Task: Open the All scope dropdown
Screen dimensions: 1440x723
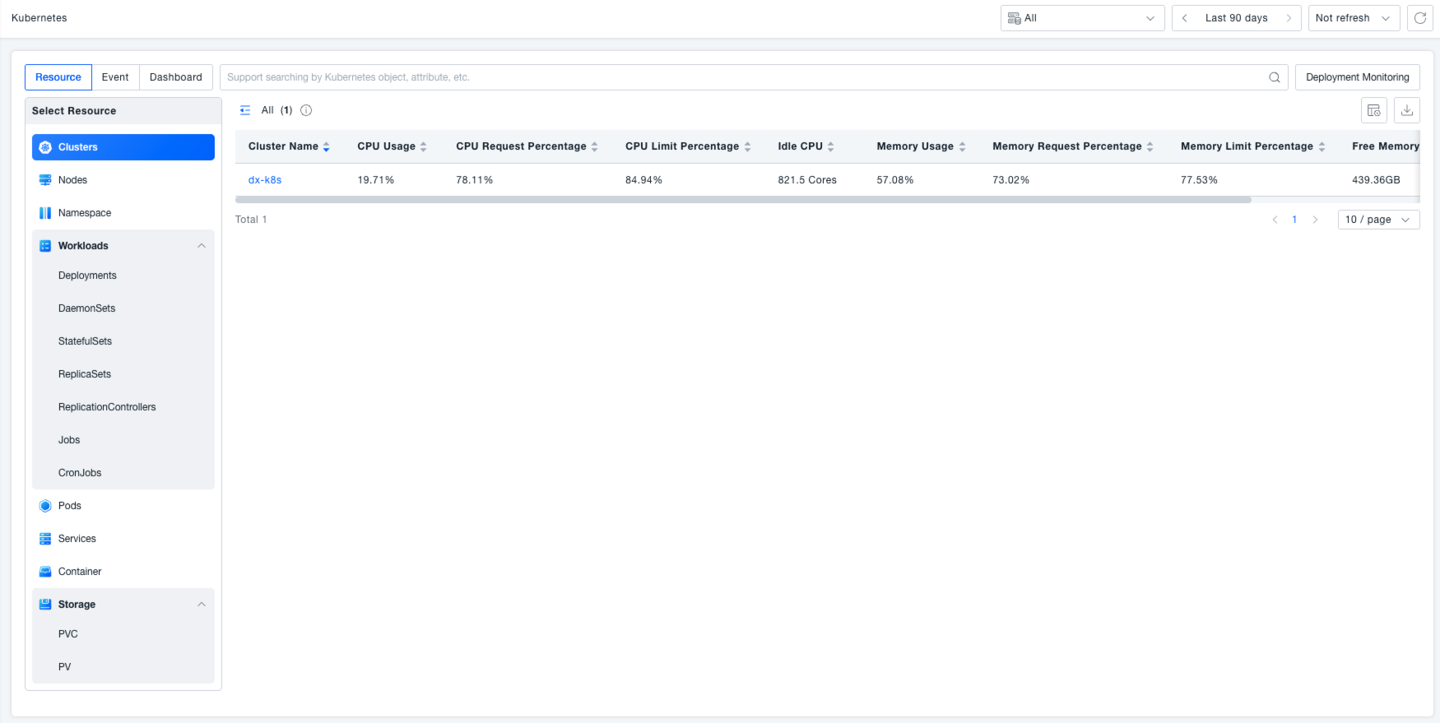Action: [x=1082, y=18]
